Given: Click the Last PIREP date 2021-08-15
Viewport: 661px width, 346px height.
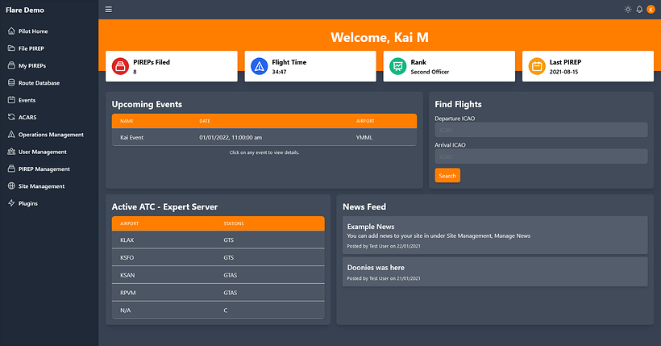Looking at the screenshot, I should coord(563,72).
